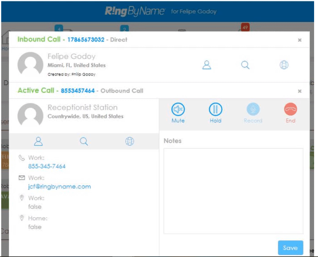Click the work email envelope icon
Viewport: 318px width, 257px height.
(x=22, y=178)
